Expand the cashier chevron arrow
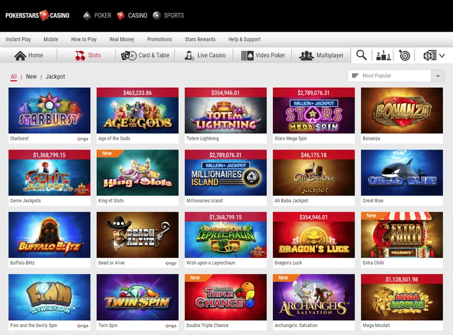The width and height of the screenshot is (453, 335). (x=442, y=55)
